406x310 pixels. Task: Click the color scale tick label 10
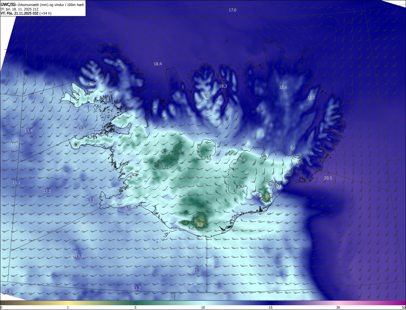203,307
